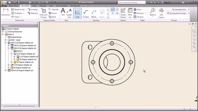Click Create Sketch tool

(x=123, y=13)
